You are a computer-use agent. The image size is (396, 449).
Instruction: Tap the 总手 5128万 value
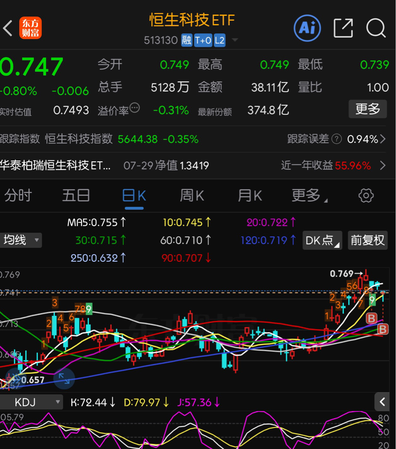[170, 87]
